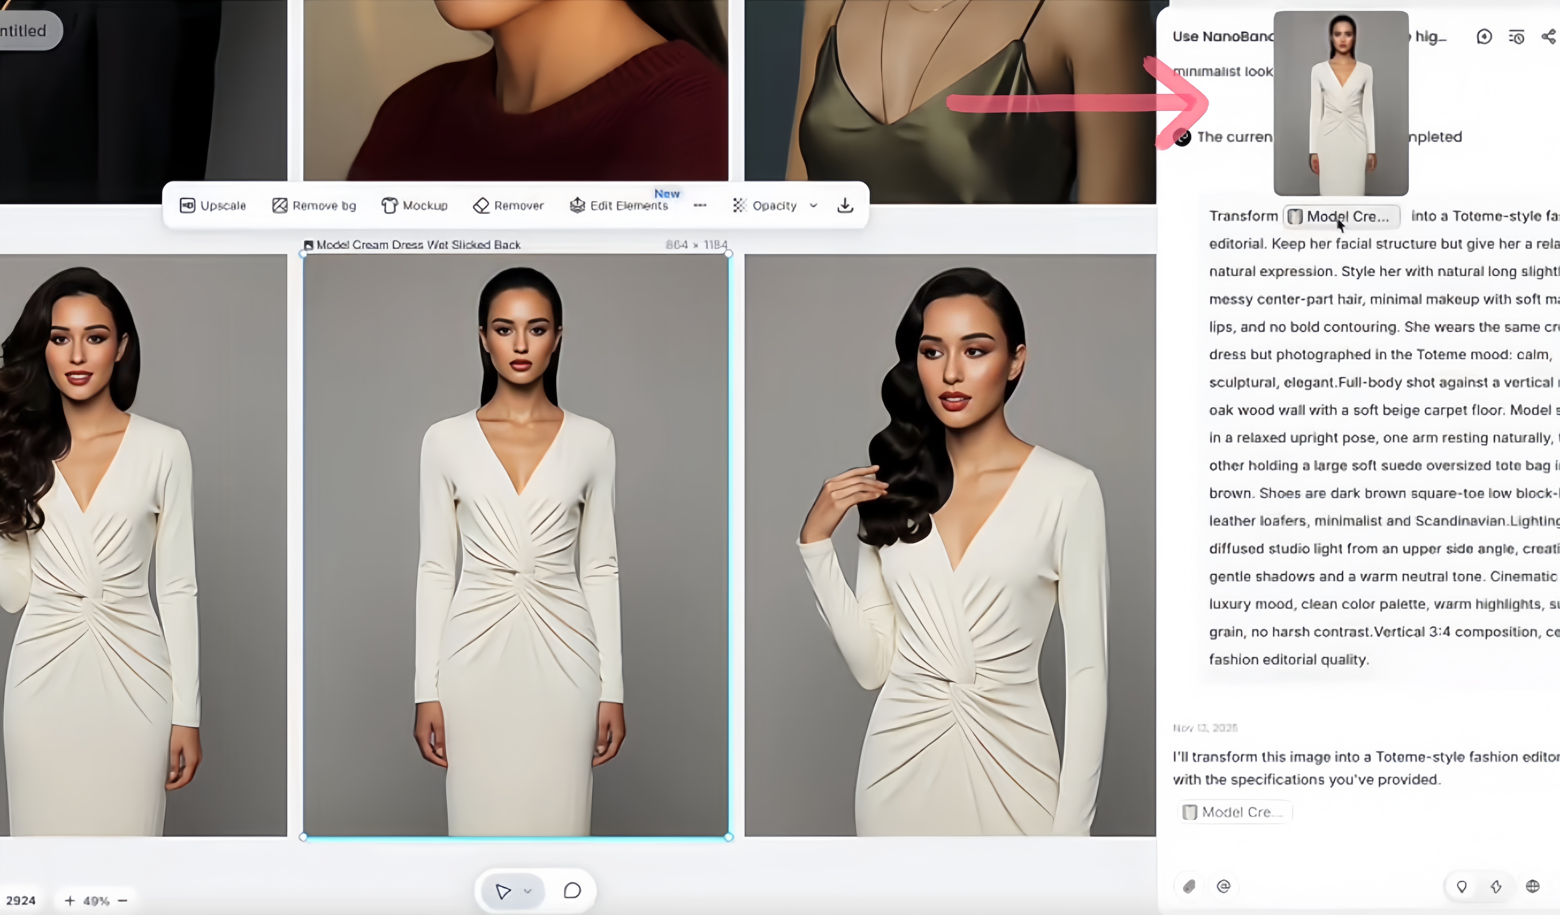Expand the Opacity dropdown
The height and width of the screenshot is (915, 1560).
click(x=813, y=205)
